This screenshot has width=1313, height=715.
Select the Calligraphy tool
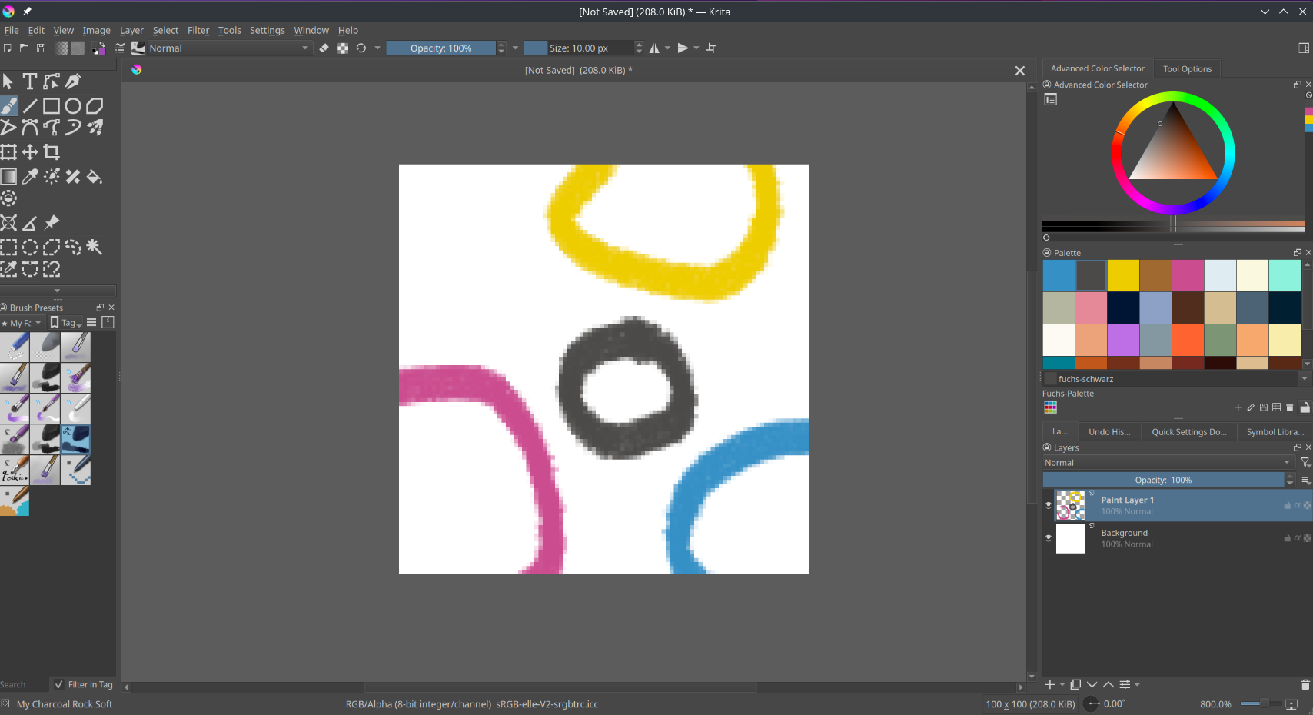73,81
